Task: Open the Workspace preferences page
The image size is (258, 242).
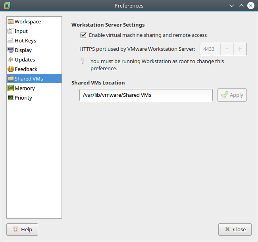Action: coord(34,21)
